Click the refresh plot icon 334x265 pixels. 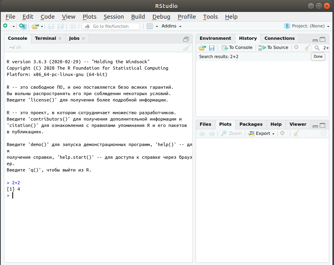tap(324, 133)
